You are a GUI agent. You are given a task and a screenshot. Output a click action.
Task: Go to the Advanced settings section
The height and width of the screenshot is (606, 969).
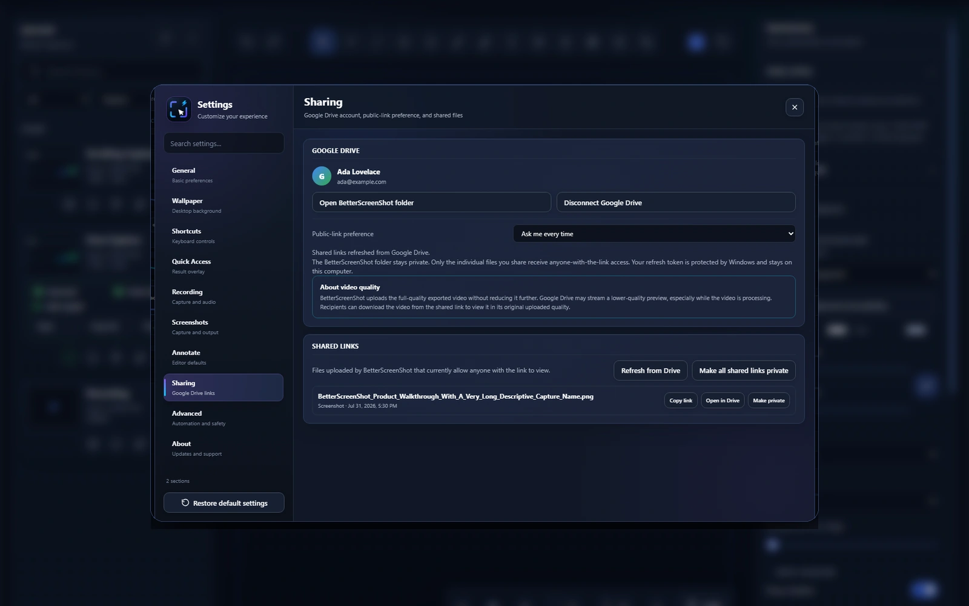(223, 418)
